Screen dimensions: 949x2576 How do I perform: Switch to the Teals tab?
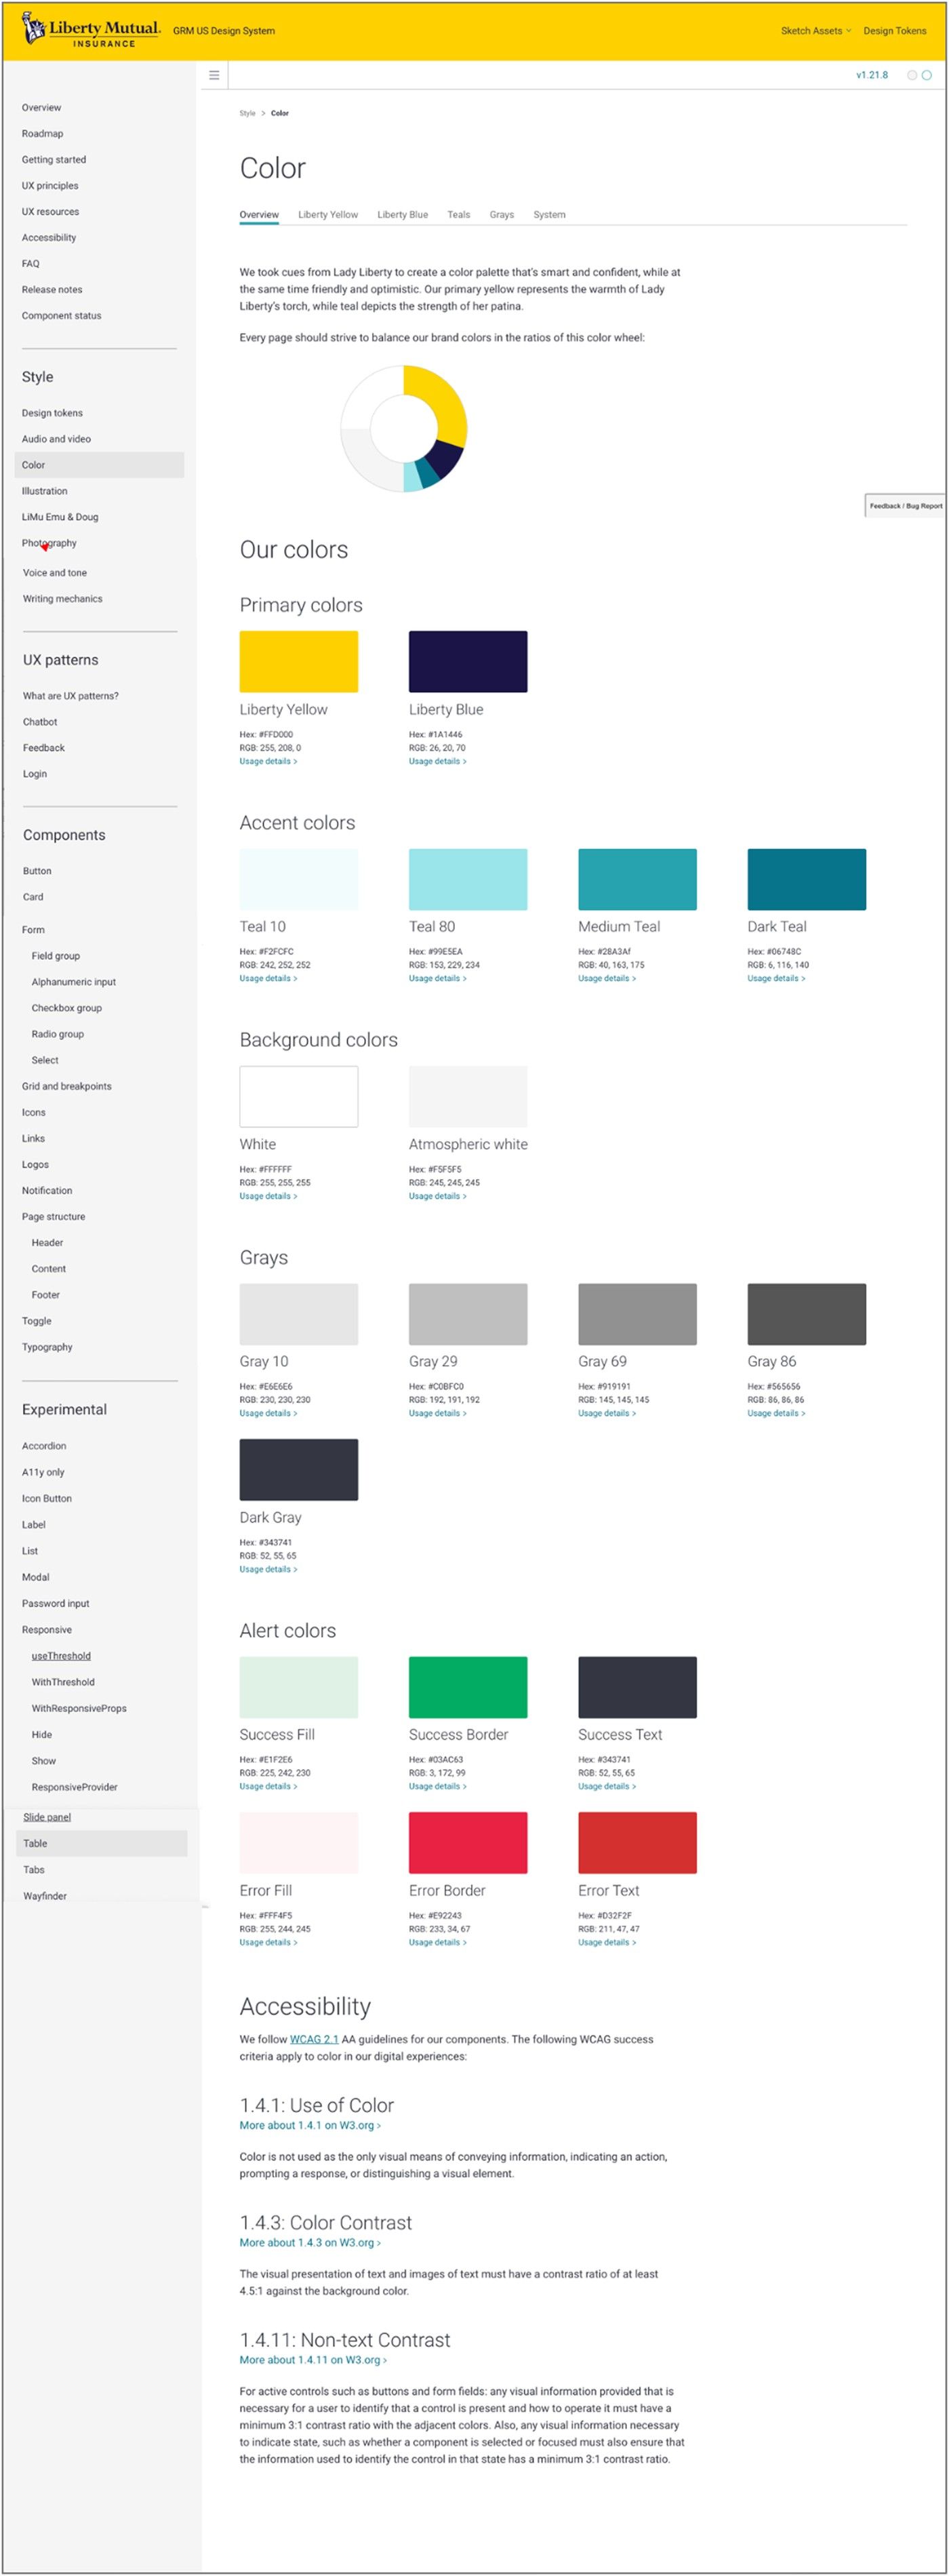tap(458, 215)
